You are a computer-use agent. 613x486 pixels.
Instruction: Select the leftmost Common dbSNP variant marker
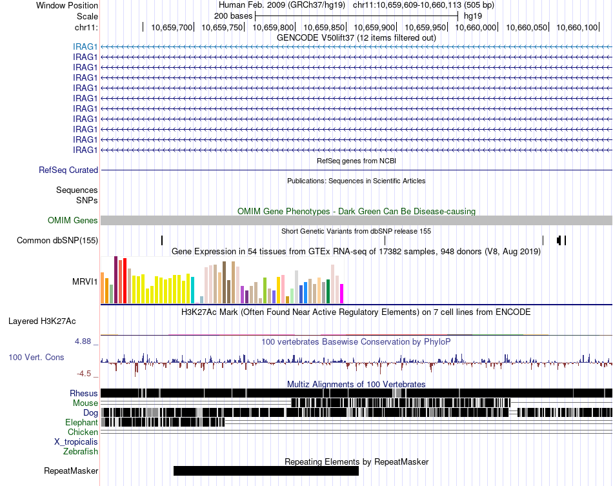(x=162, y=241)
